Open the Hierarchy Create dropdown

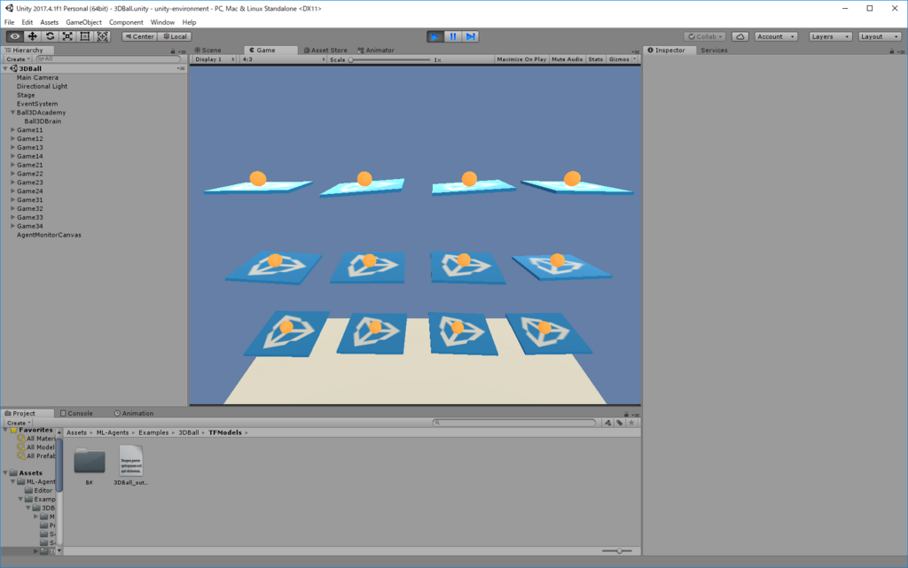[x=18, y=59]
